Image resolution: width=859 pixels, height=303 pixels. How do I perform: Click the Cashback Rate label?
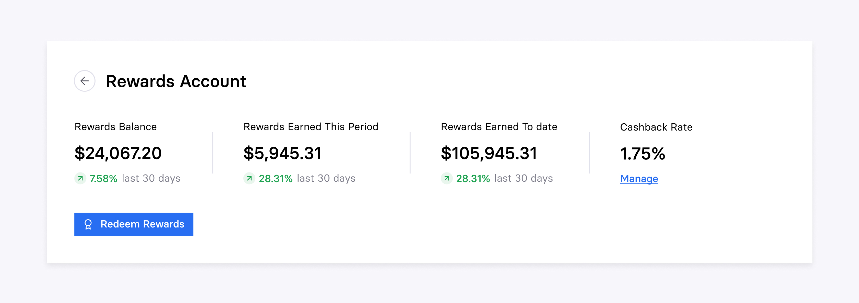coord(656,127)
